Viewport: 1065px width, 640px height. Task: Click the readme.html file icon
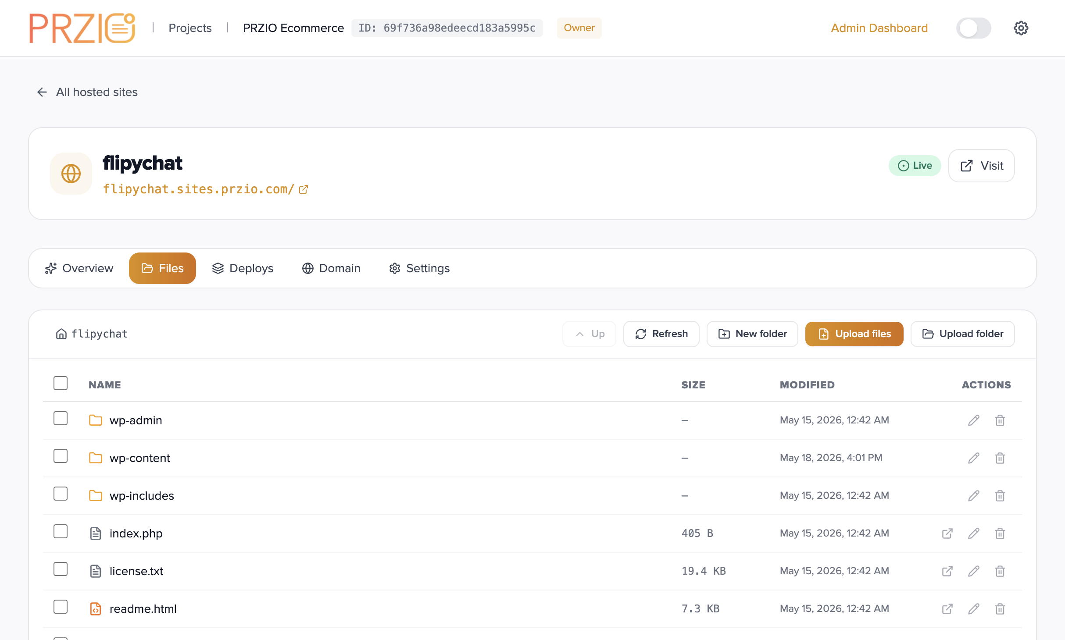[96, 609]
